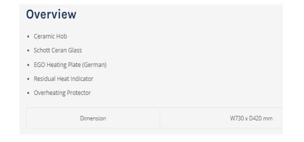Select EGO Heating Plate (German) item

pos(70,65)
